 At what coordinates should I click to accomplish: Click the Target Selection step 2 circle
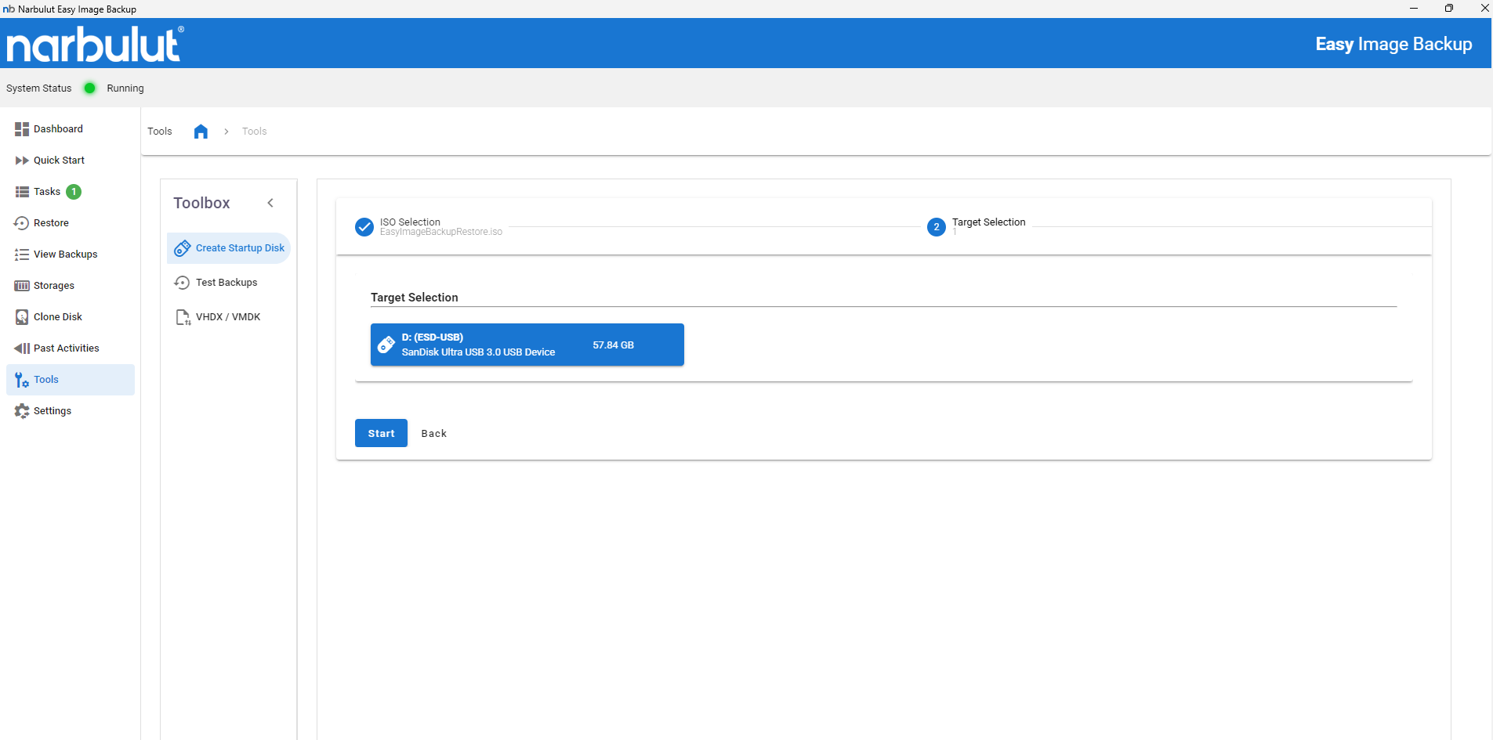pos(936,227)
